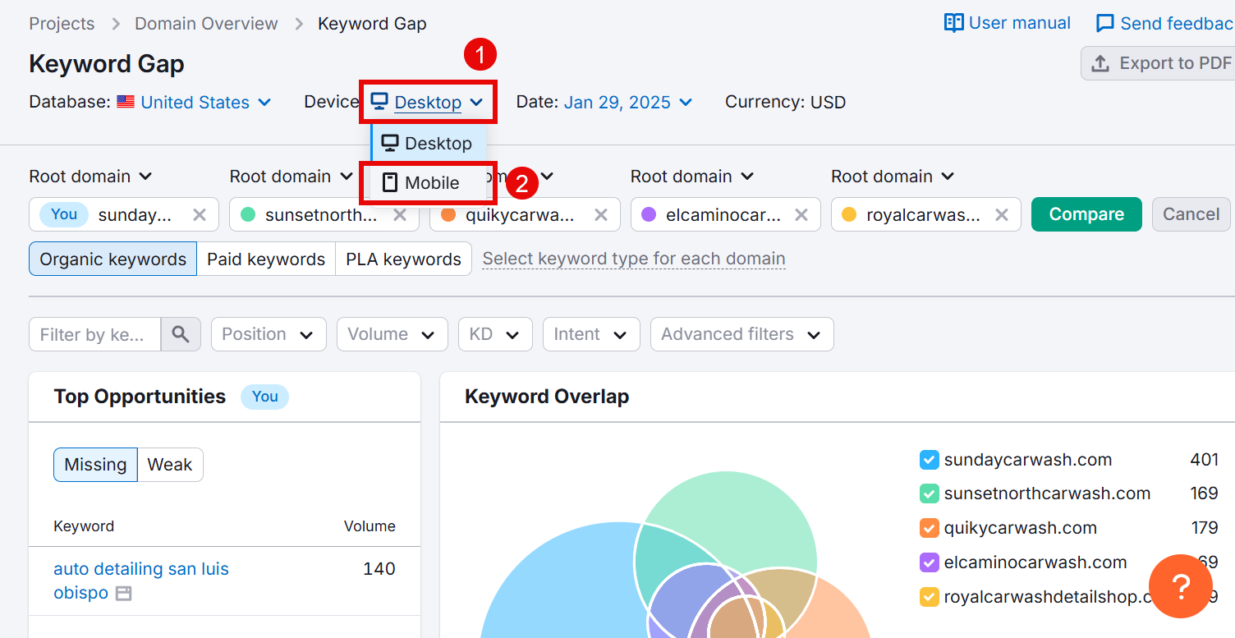Open keyword auto detailing san luis obispo

click(141, 581)
